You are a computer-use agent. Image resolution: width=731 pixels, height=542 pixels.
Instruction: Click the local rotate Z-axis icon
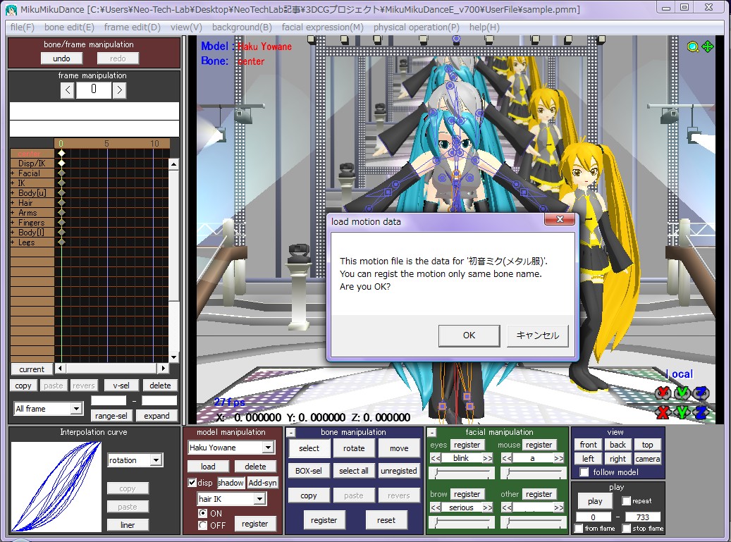701,393
